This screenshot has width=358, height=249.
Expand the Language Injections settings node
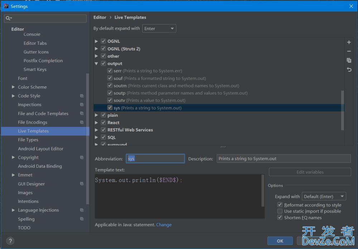13,210
